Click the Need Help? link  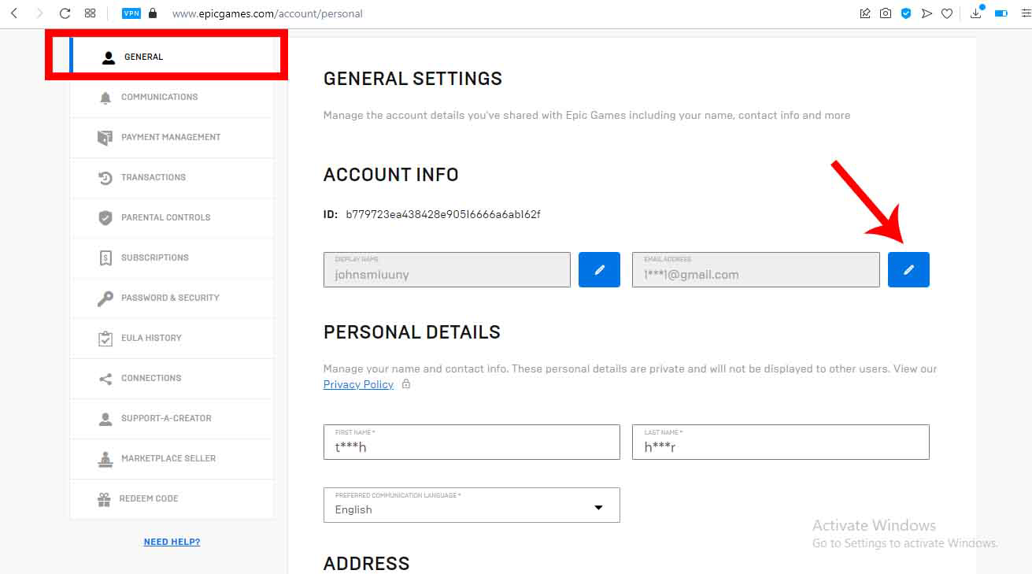tap(172, 542)
